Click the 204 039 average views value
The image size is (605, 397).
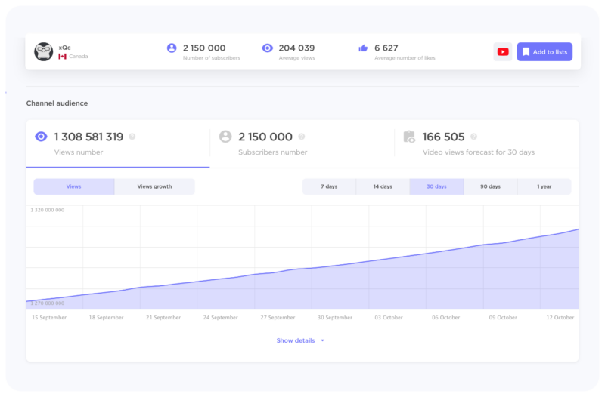tap(296, 48)
